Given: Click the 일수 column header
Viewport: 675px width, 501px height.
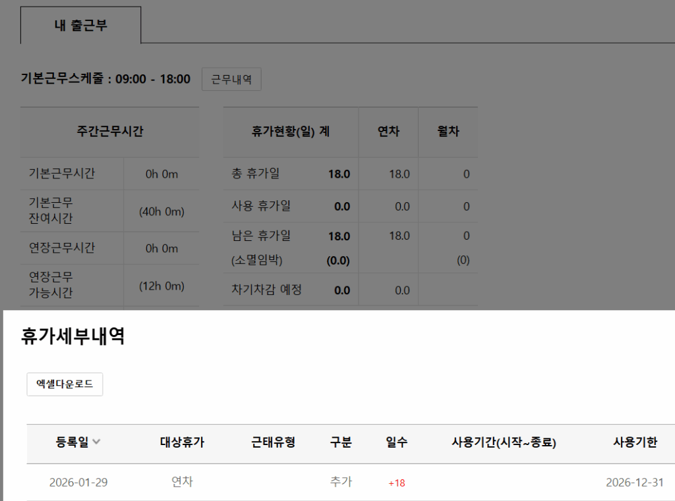Looking at the screenshot, I should pyautogui.click(x=396, y=442).
